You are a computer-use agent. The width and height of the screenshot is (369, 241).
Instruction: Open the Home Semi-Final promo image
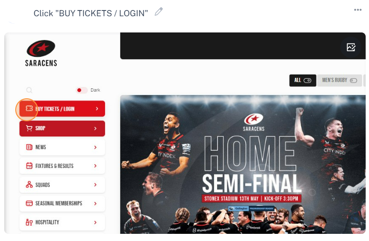243,164
